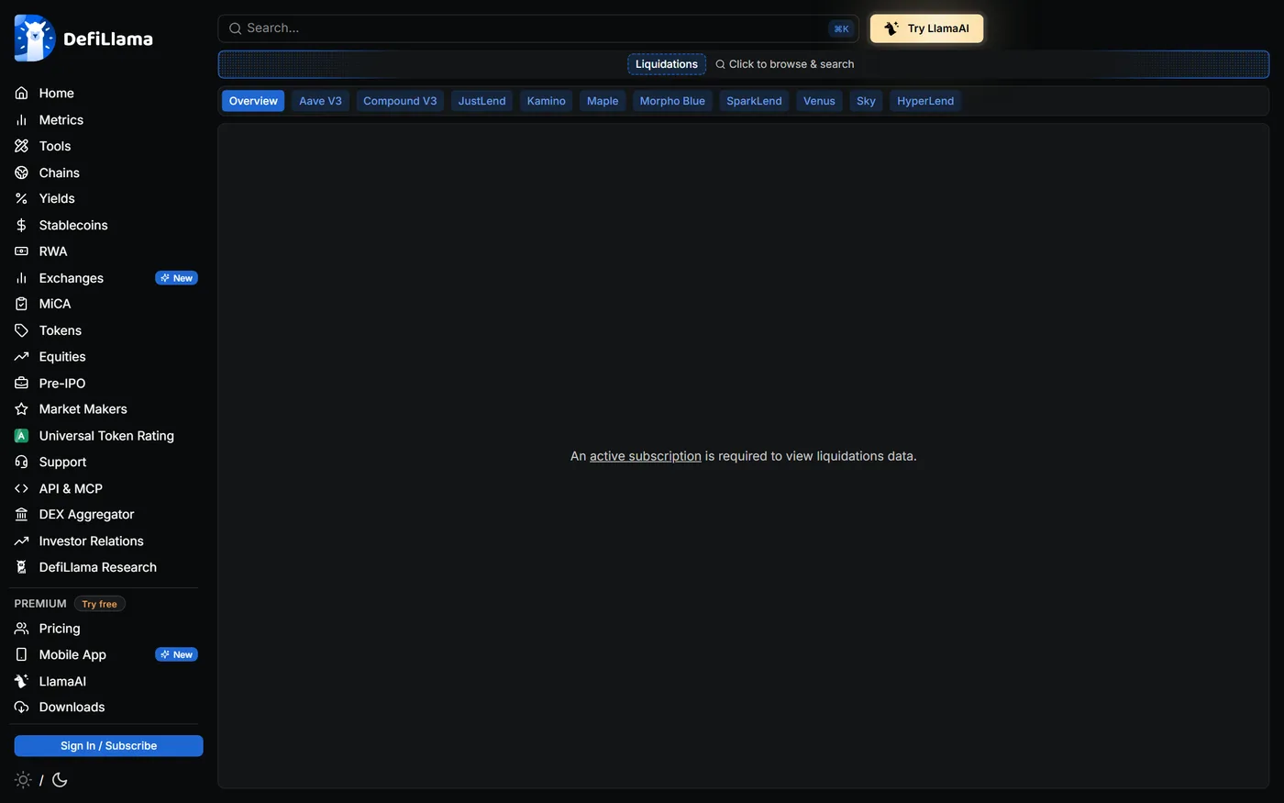Click the Try LlamaAI button
This screenshot has width=1284, height=803.
926,28
